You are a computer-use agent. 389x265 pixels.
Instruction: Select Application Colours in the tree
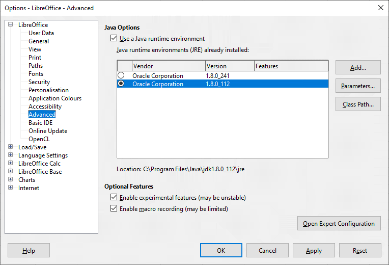click(x=54, y=98)
